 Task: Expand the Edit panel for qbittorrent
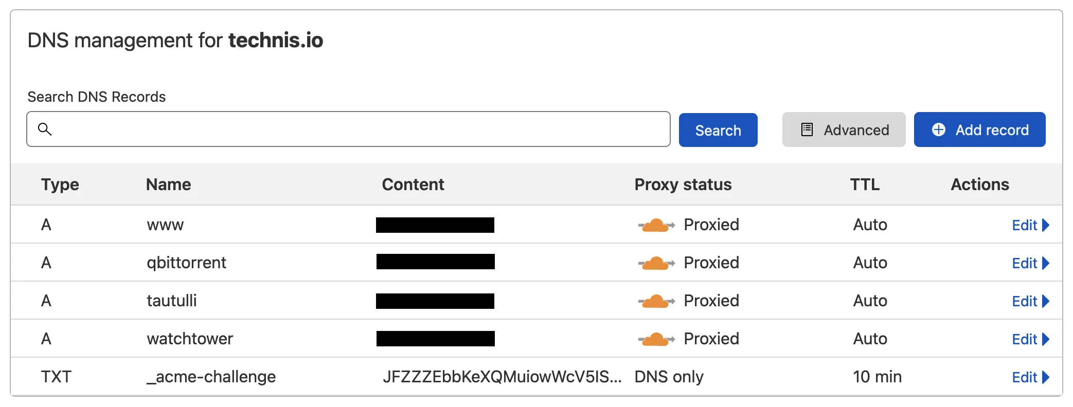pos(1026,263)
